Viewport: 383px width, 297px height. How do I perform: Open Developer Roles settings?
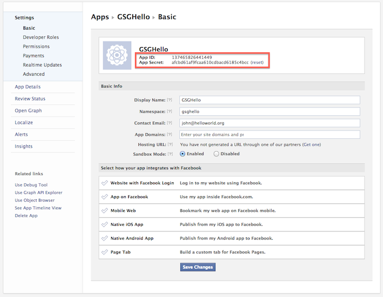(41, 37)
